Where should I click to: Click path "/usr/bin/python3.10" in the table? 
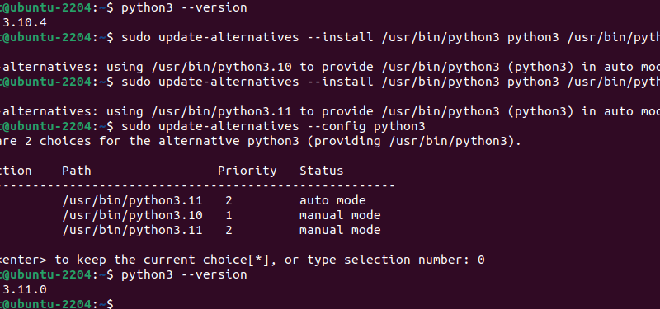coord(133,215)
